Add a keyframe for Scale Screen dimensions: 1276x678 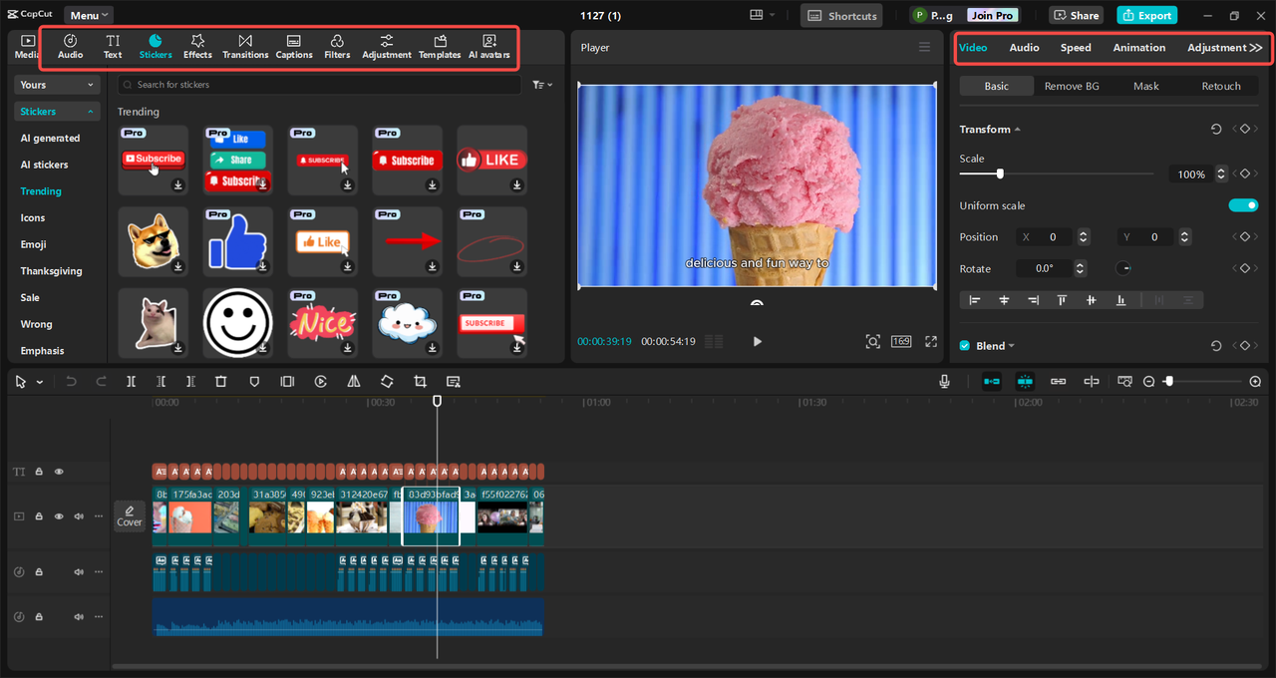click(1245, 174)
